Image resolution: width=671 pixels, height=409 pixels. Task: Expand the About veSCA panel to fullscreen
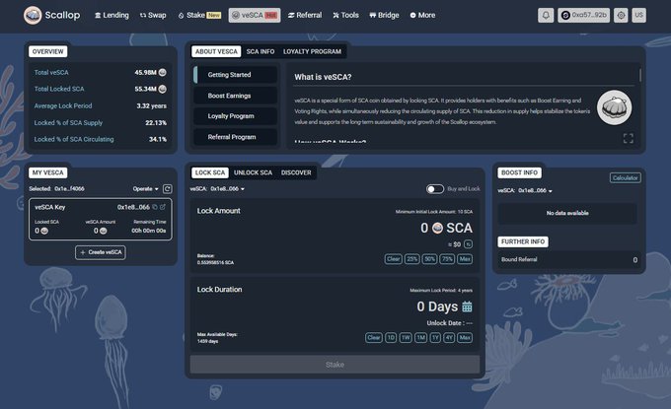coord(629,139)
